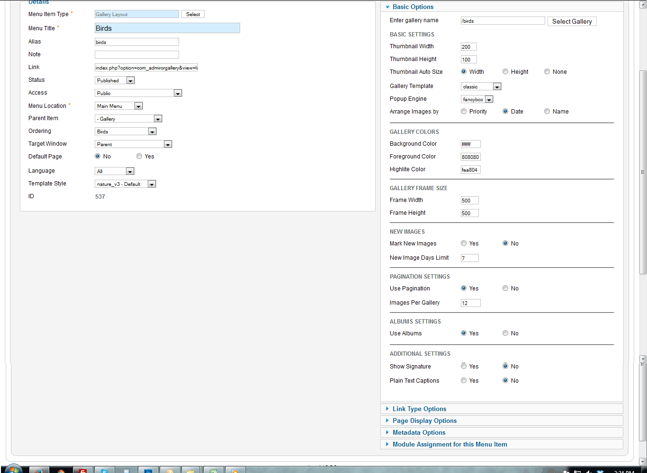The width and height of the screenshot is (647, 473).
Task: Arrange images by Date
Action: [x=505, y=111]
